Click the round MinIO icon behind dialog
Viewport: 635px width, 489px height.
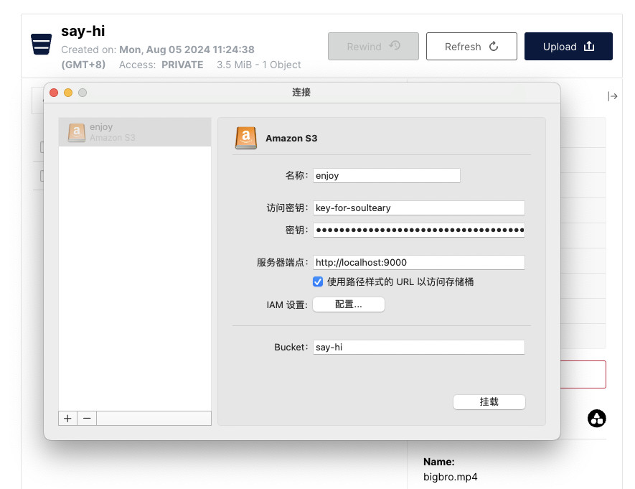[x=596, y=419]
